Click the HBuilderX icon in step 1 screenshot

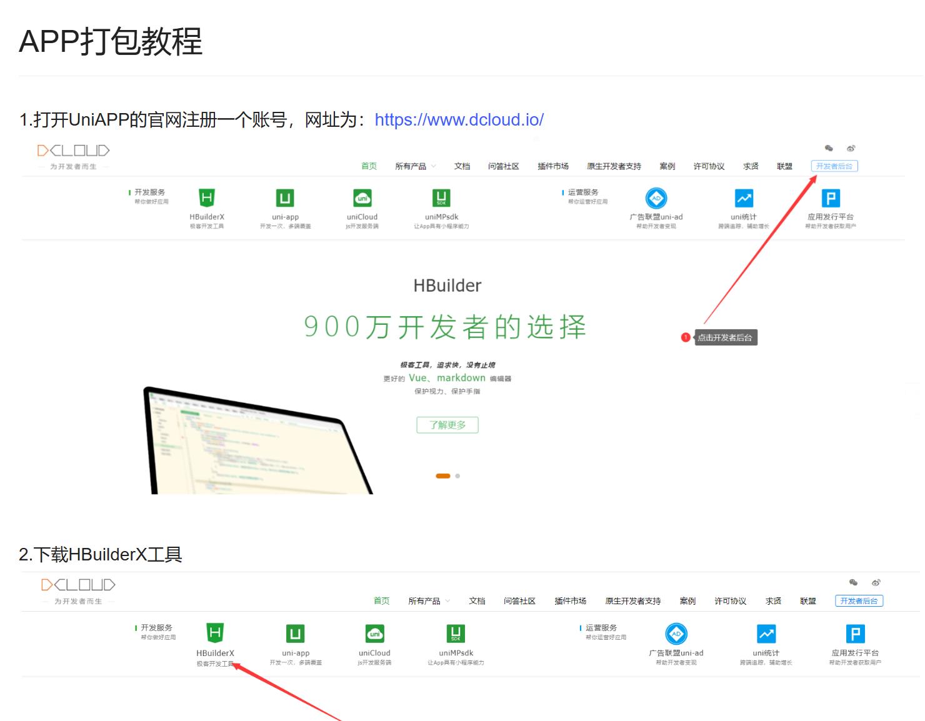[206, 198]
